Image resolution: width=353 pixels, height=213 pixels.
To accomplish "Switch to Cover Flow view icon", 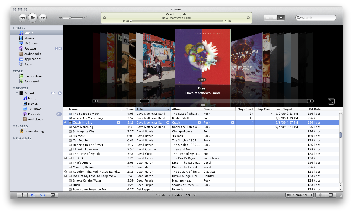I will [x=281, y=18].
